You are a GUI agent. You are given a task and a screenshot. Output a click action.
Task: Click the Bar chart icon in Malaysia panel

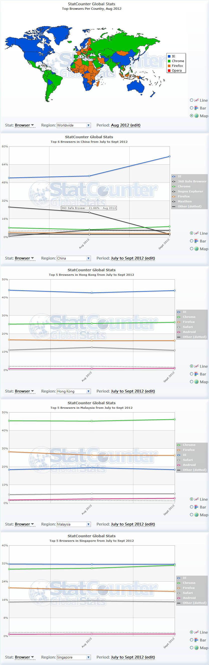tap(196, 507)
